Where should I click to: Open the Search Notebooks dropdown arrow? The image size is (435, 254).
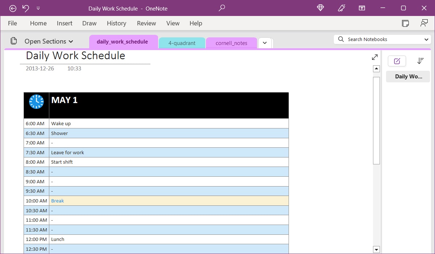427,39
